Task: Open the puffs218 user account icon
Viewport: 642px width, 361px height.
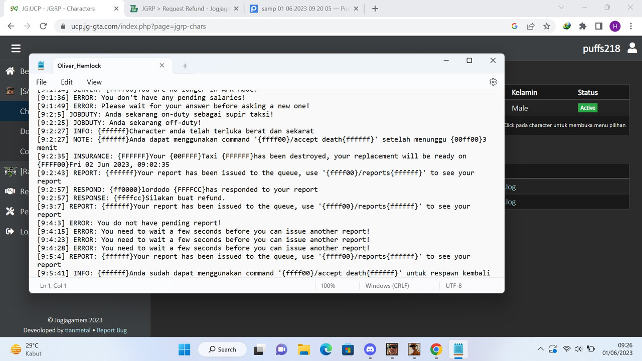Action: pyautogui.click(x=632, y=48)
